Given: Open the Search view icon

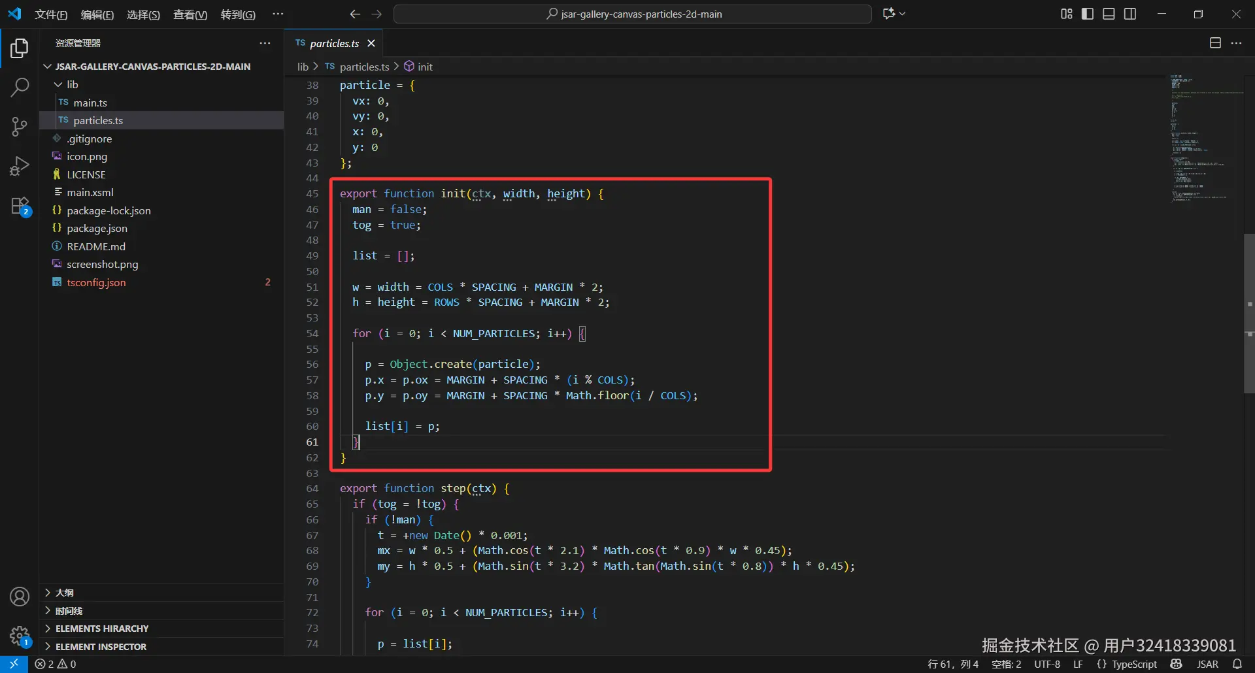Looking at the screenshot, I should point(20,87).
